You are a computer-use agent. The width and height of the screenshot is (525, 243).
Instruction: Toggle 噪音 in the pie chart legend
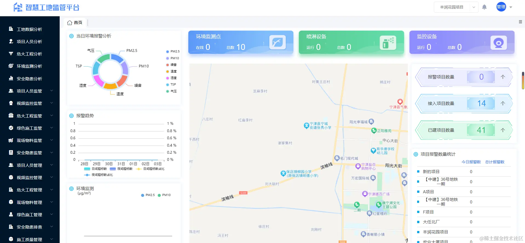[171, 65]
